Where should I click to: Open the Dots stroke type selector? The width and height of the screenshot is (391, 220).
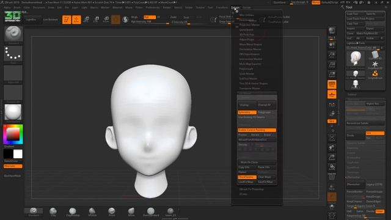[x=13, y=54]
